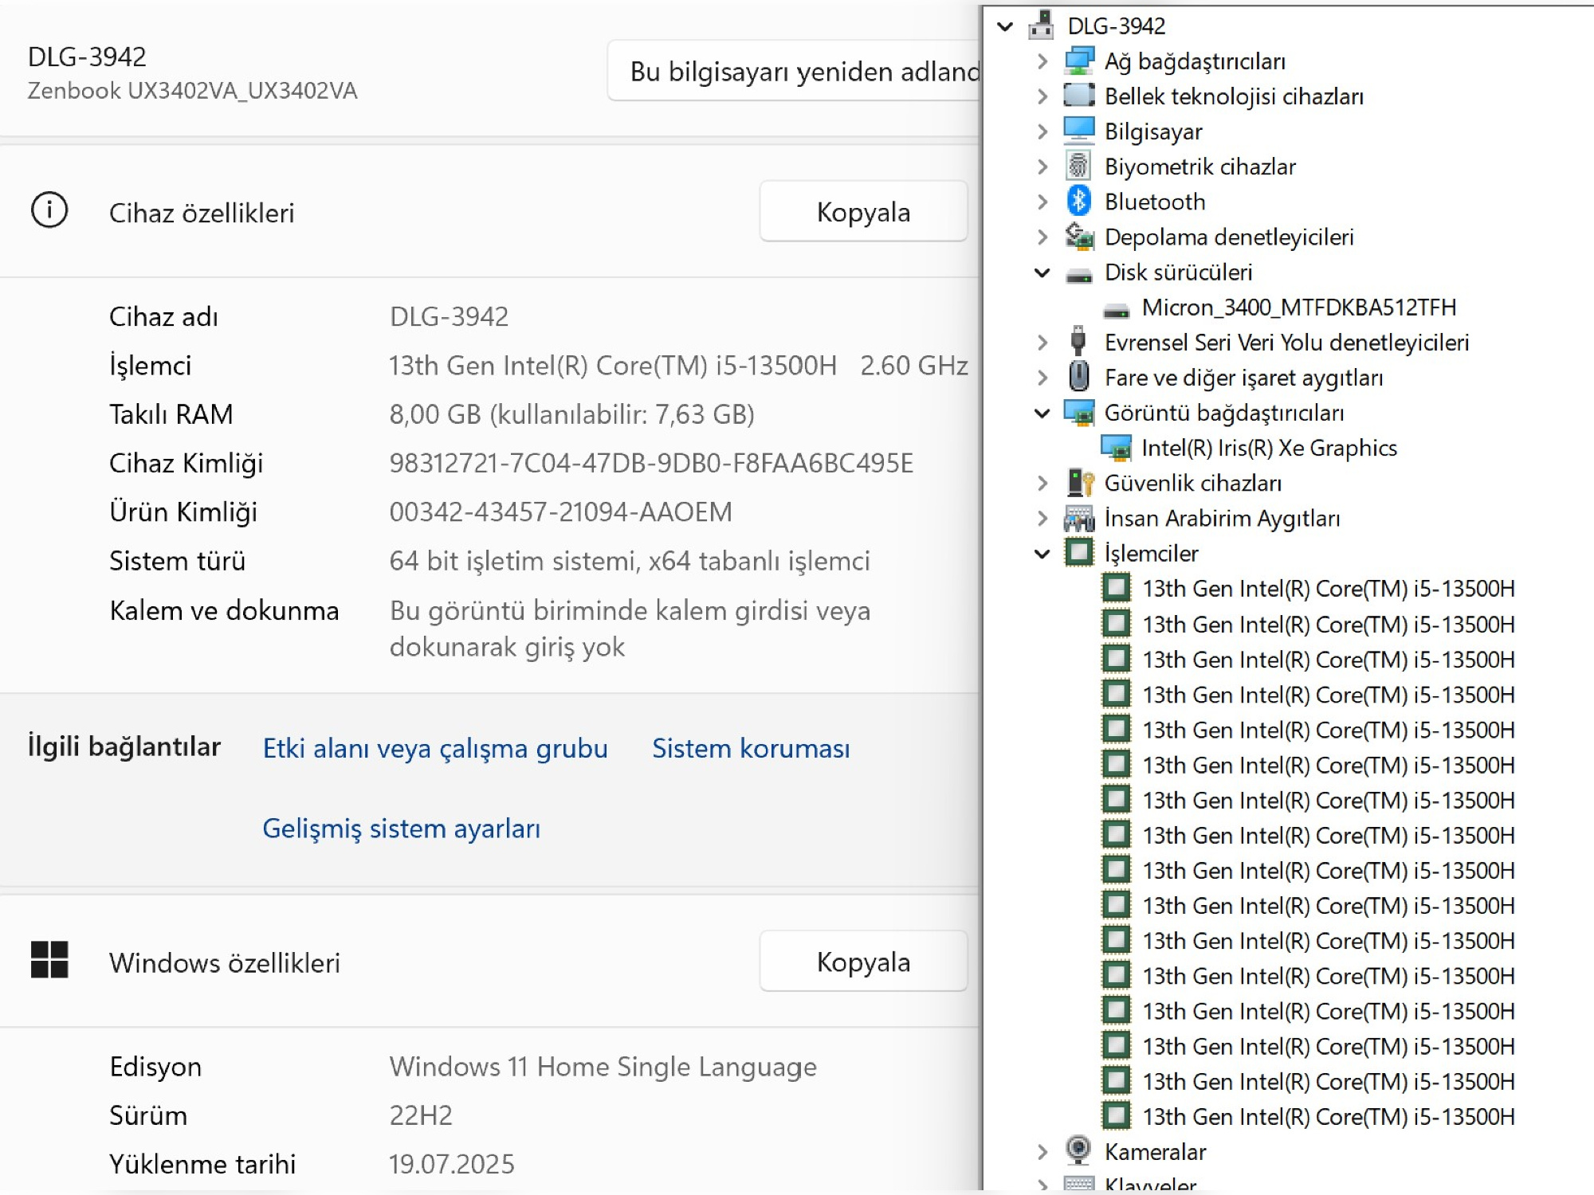Viewport: 1594px width, 1195px height.
Task: Click Kopyala next to Windows özellikleri
Action: click(x=863, y=961)
